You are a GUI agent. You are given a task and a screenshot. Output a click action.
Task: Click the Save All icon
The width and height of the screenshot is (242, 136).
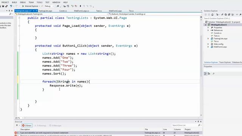click(6, 6)
